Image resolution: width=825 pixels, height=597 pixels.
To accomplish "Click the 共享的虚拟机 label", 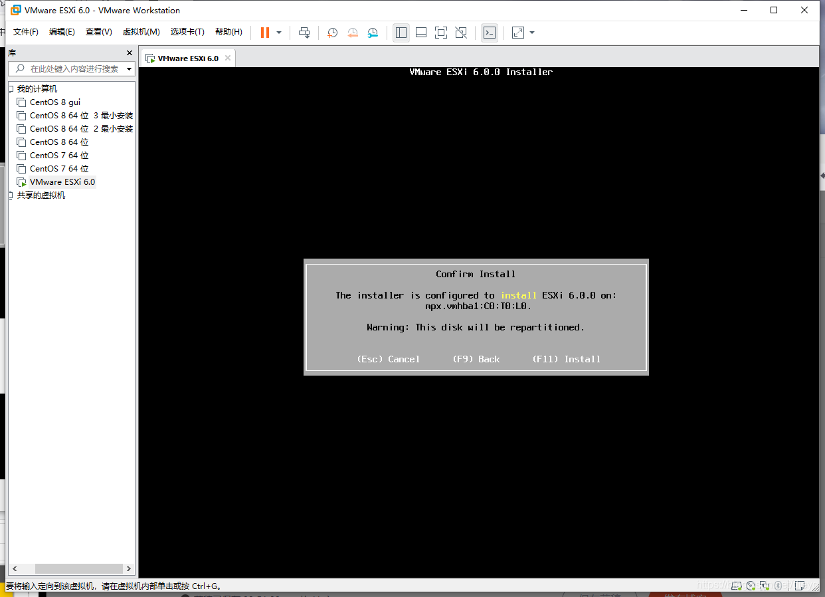I will [41, 195].
